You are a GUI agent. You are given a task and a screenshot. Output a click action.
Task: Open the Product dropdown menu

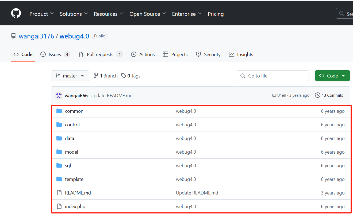pyautogui.click(x=41, y=14)
